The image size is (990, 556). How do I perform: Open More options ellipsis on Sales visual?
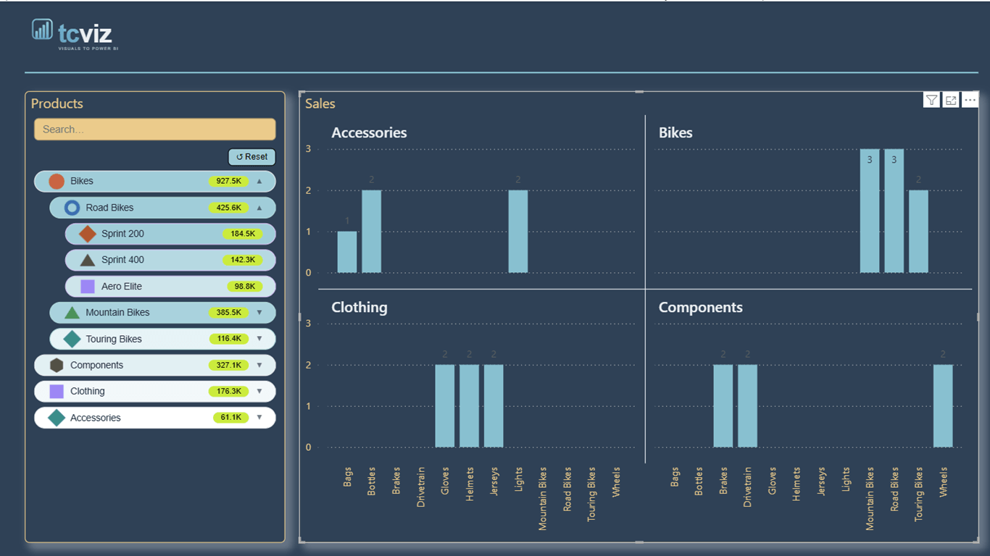tap(970, 101)
